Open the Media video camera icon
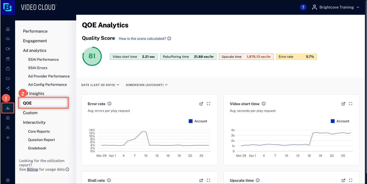Screen dimensions: 367x184 [8, 49]
